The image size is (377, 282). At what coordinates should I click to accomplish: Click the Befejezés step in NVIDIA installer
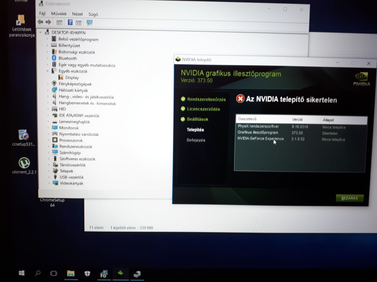(x=196, y=140)
